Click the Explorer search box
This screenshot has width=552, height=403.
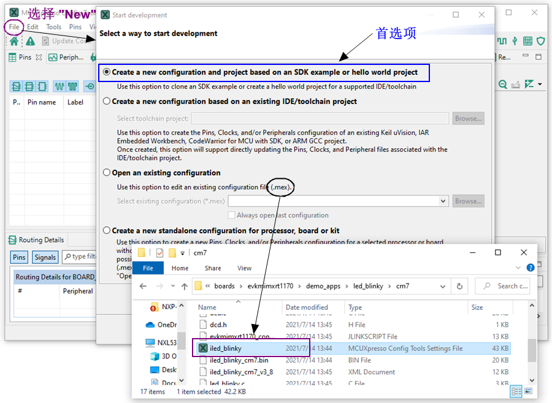503,286
